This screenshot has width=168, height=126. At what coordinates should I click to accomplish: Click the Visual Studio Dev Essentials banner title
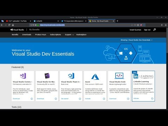[43, 54]
